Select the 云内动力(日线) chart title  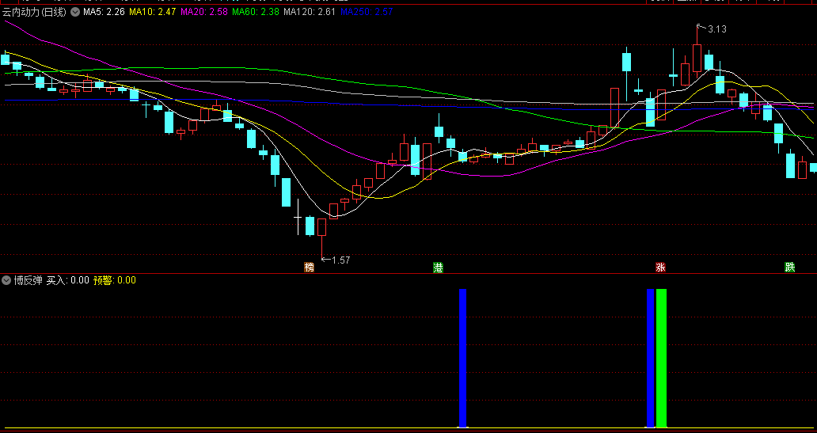click(x=34, y=12)
